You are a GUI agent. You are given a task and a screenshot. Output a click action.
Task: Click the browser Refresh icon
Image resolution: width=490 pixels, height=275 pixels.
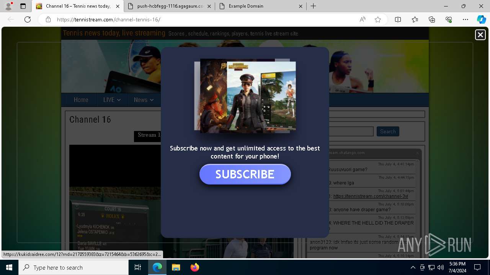(x=28, y=19)
